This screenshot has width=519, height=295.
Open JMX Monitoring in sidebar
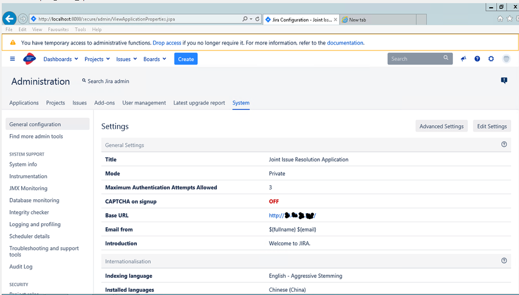click(28, 188)
